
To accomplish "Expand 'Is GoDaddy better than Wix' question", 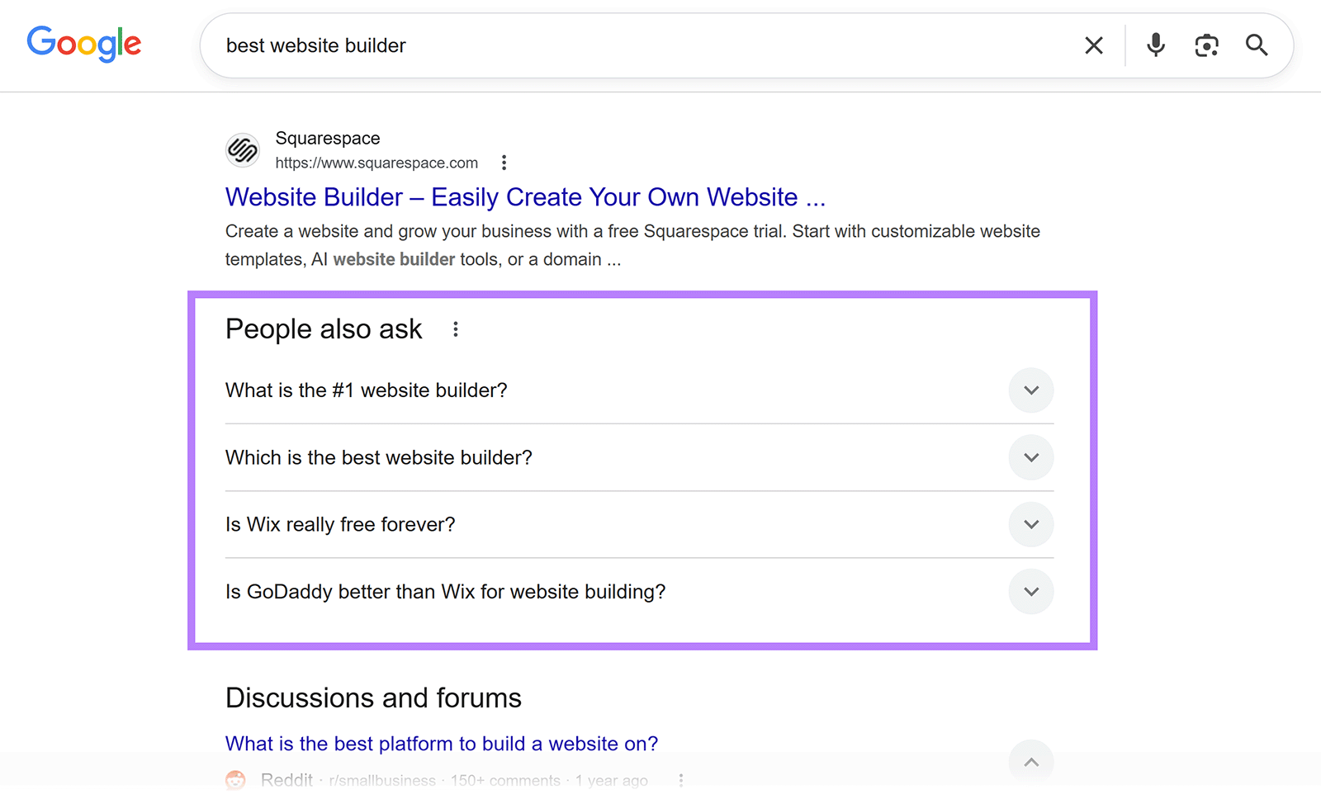I will (1030, 591).
